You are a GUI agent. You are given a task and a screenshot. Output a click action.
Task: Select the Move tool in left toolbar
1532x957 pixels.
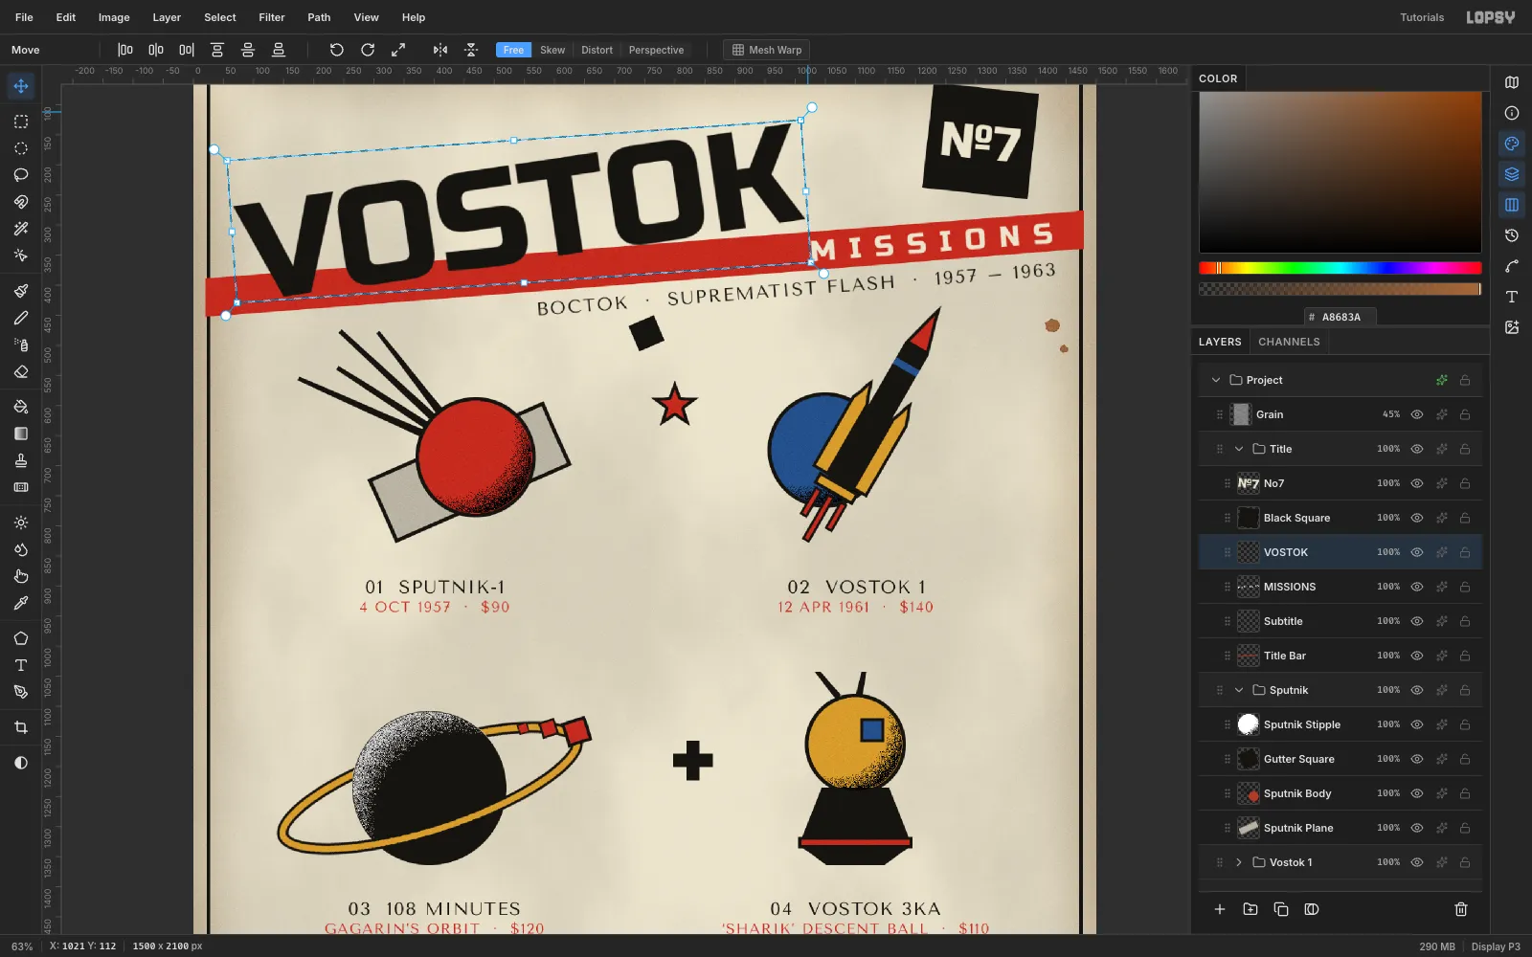tap(21, 86)
